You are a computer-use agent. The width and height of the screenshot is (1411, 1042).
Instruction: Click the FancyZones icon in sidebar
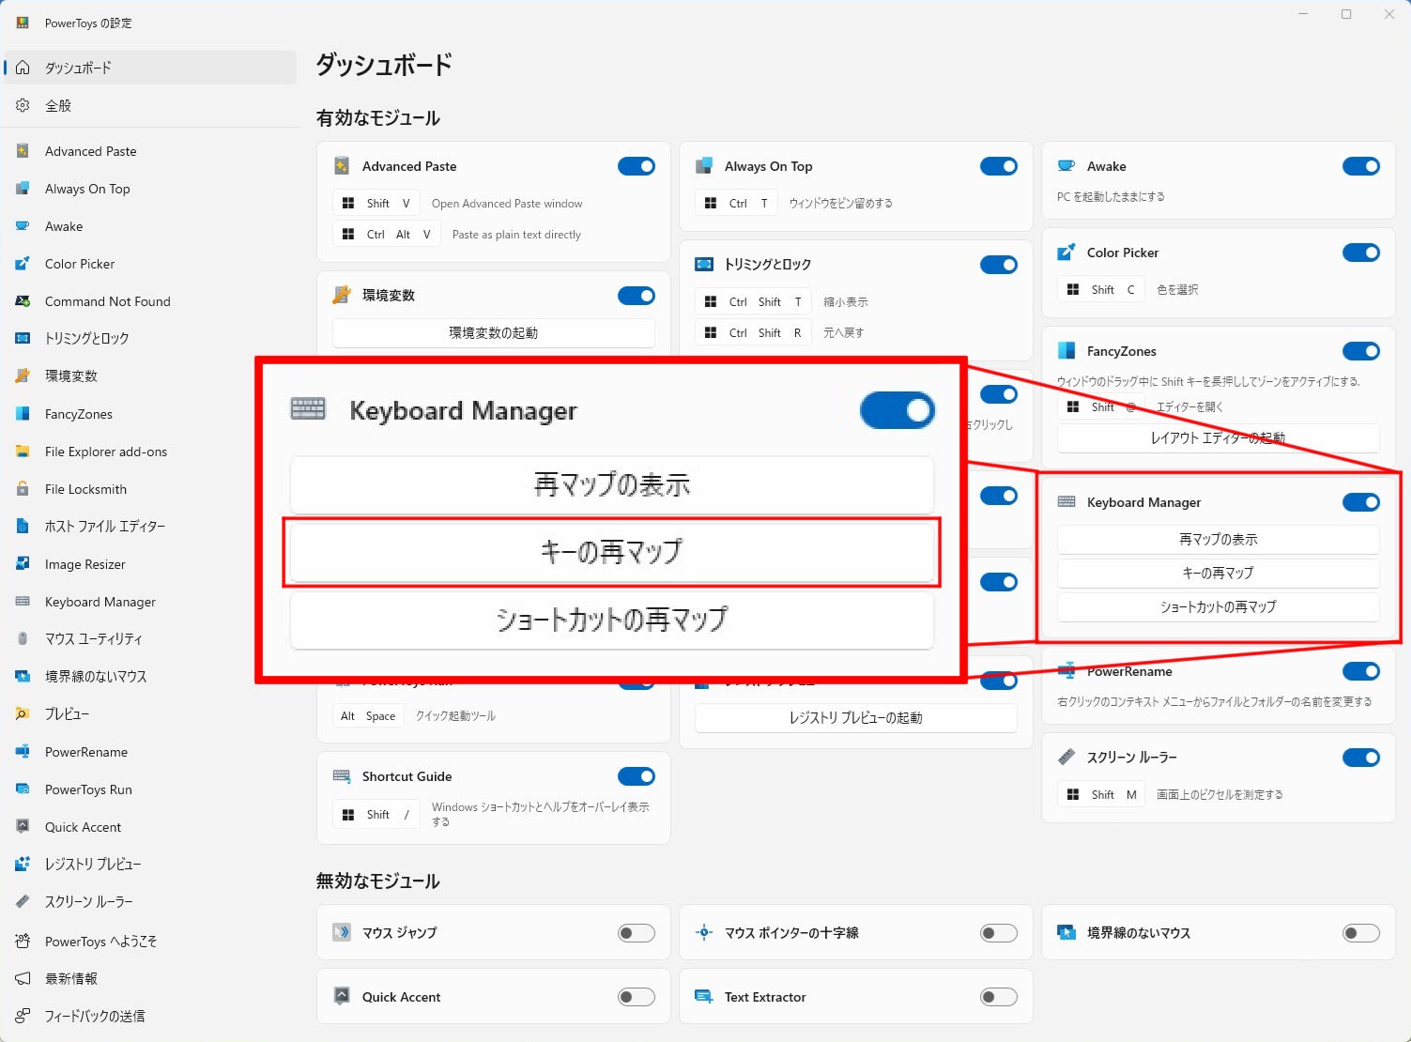[x=23, y=414]
